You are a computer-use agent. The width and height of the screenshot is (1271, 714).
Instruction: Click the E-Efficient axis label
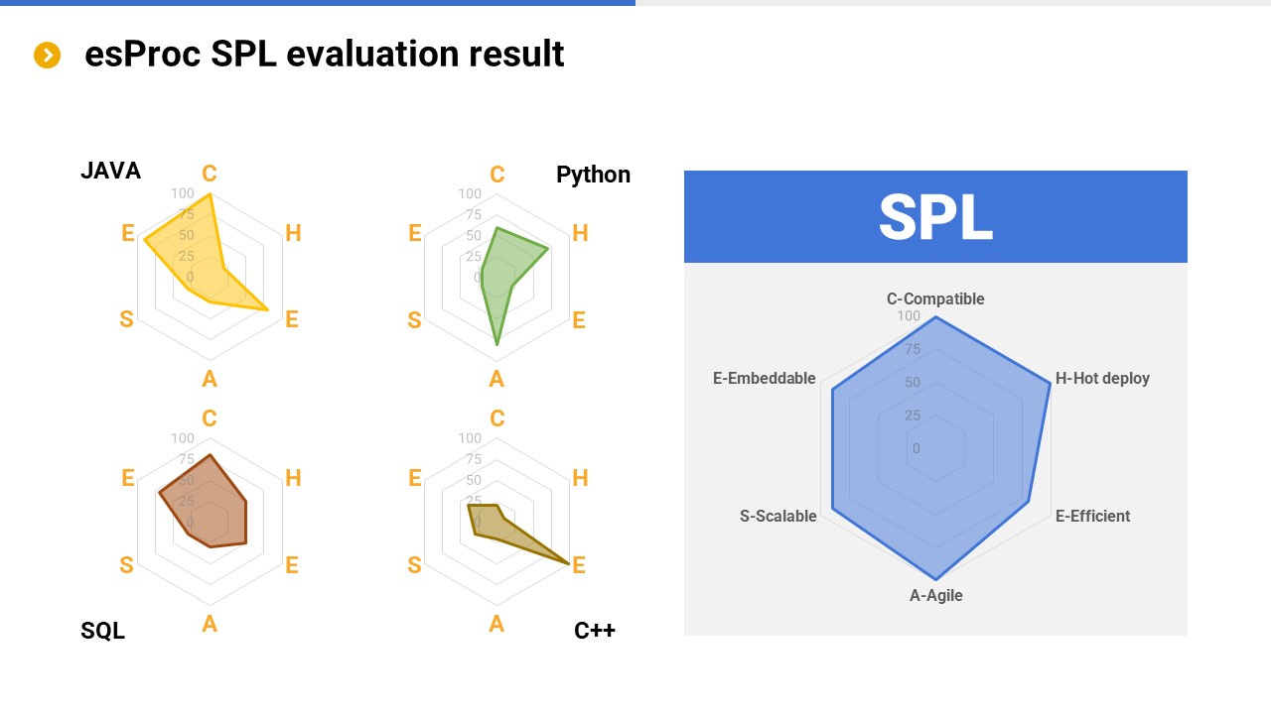[x=1092, y=516]
